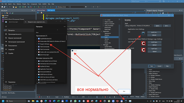
Task: Click the Load Icon... button
Action: (154, 32)
